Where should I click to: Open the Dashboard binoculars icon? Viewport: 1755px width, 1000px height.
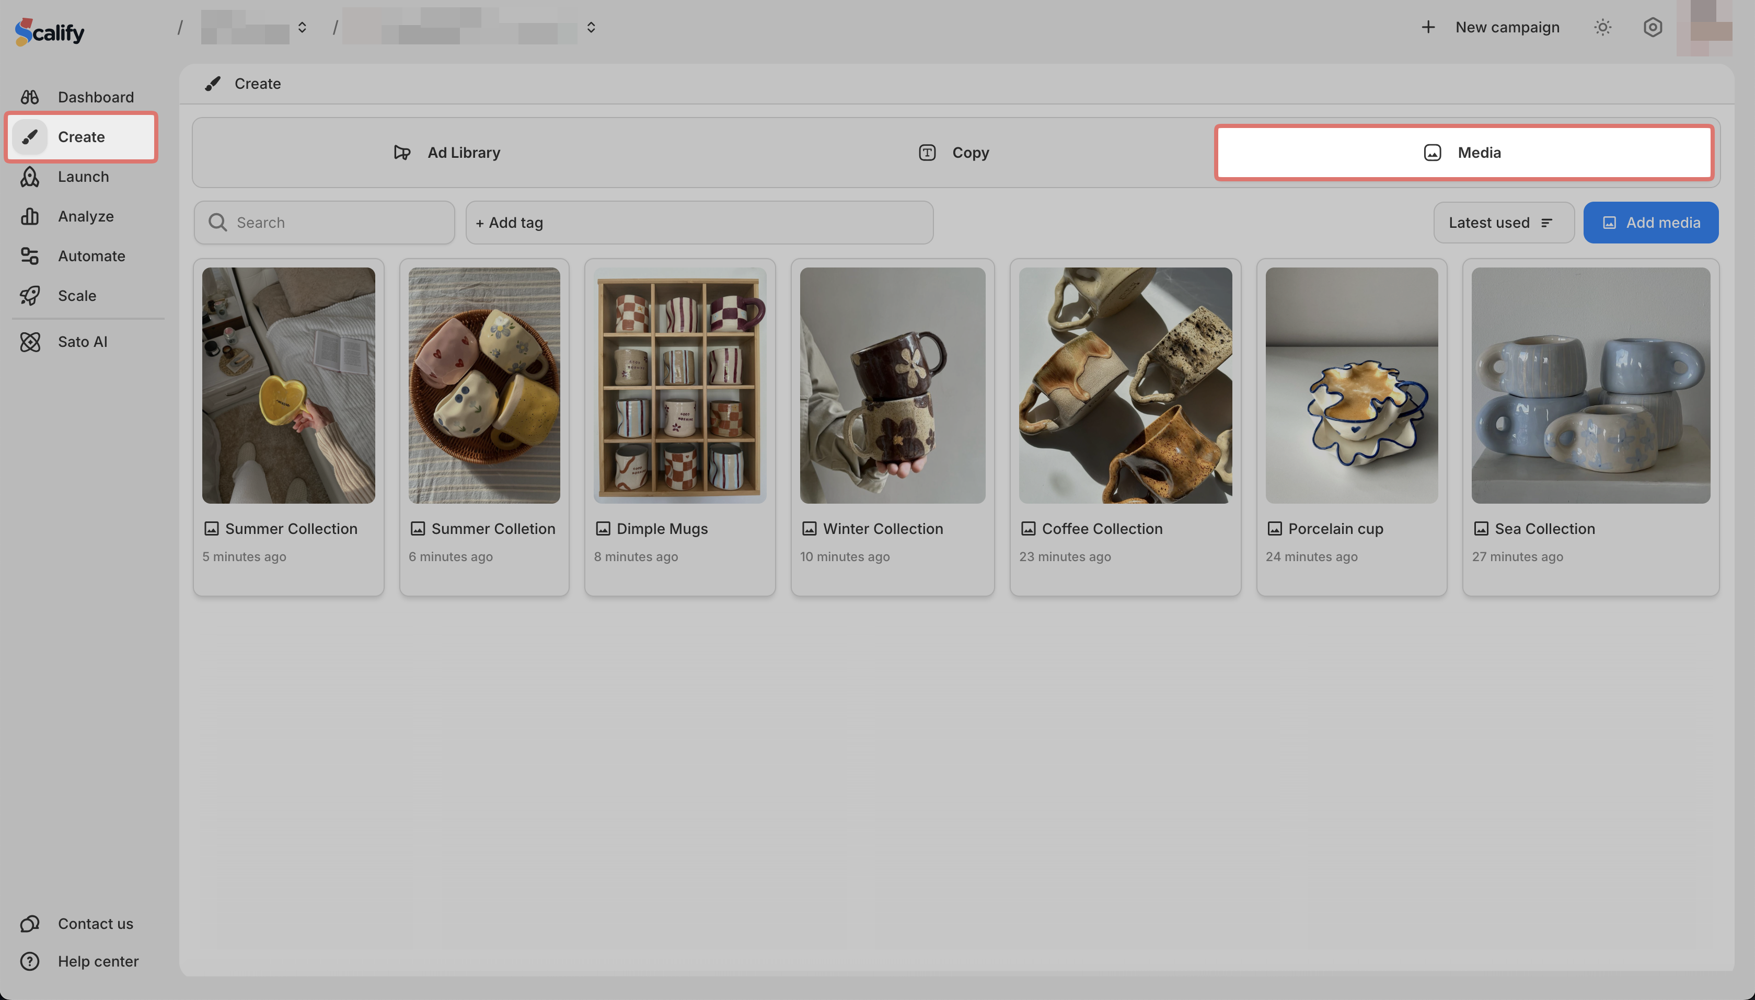[x=30, y=97]
